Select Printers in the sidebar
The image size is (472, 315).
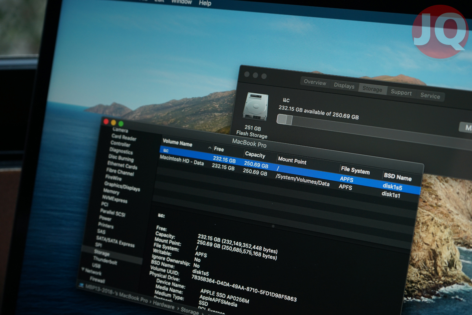coord(106,225)
